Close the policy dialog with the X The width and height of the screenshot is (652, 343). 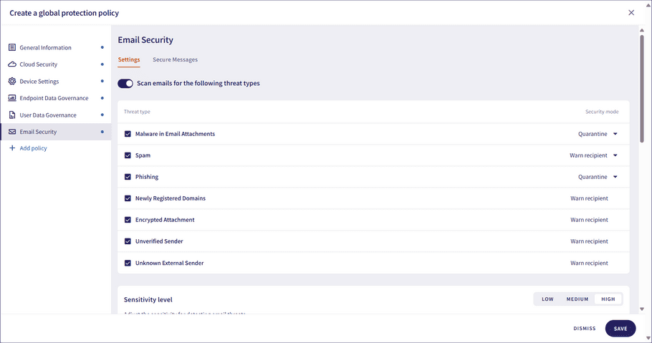(x=631, y=12)
